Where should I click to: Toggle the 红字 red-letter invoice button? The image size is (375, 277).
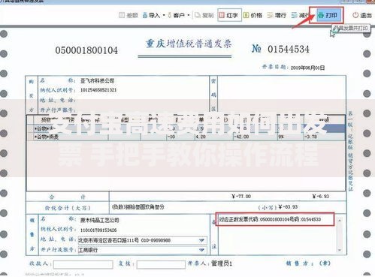pyautogui.click(x=229, y=15)
